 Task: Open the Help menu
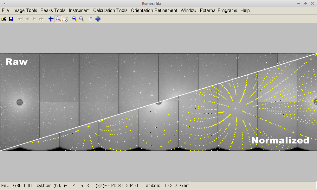coord(245,10)
